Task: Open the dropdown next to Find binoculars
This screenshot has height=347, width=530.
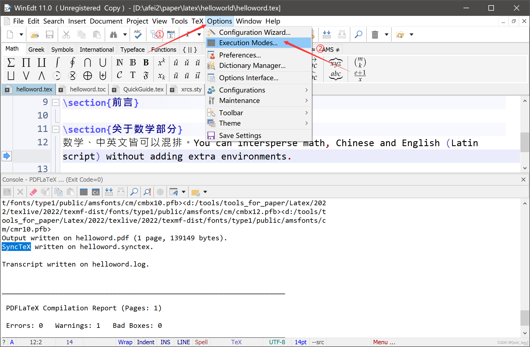Action: click(125, 34)
